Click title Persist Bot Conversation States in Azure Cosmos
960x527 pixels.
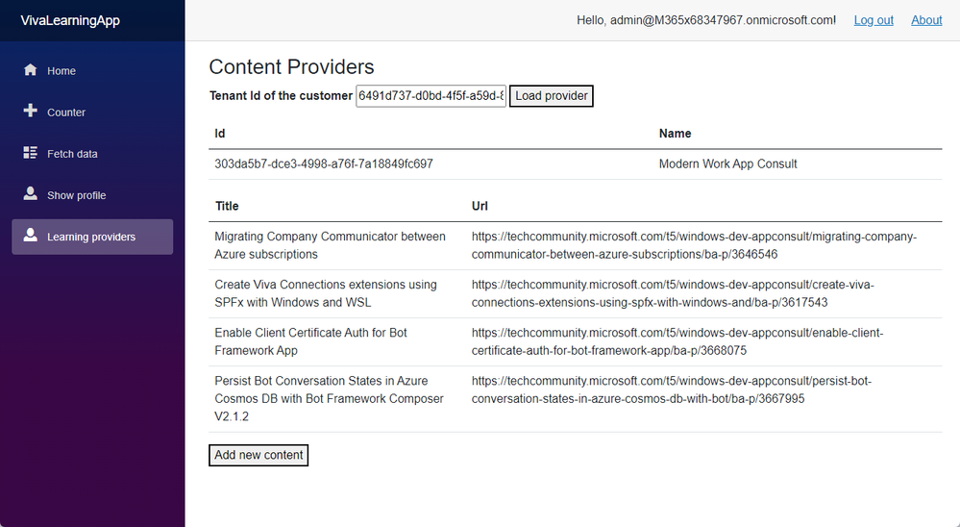click(x=329, y=398)
